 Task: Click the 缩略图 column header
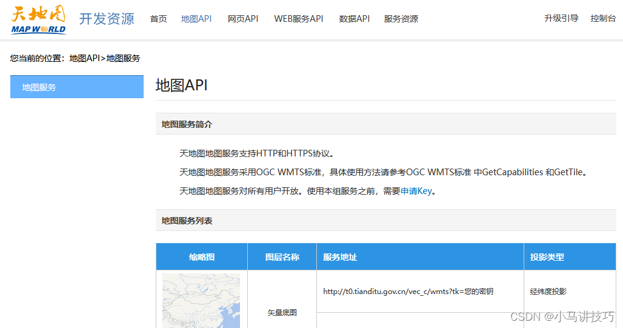click(202, 257)
